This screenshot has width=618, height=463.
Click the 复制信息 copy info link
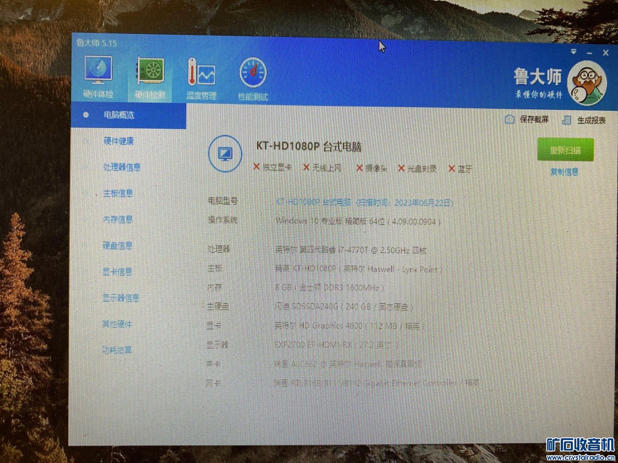click(x=564, y=172)
